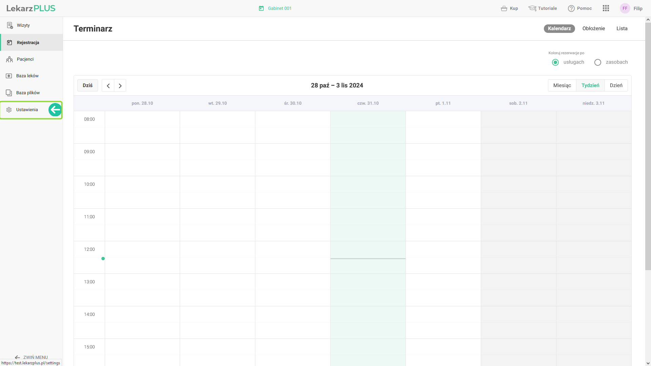Click the Dziś button
This screenshot has width=651, height=366.
click(x=87, y=85)
